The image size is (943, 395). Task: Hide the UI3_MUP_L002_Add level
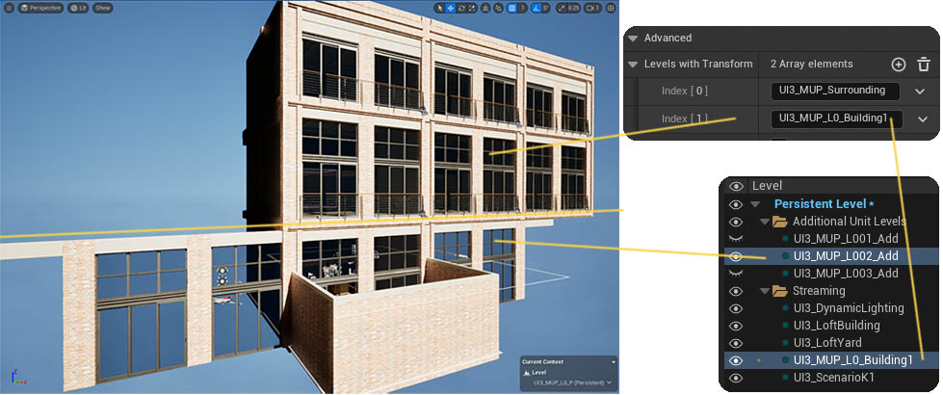[736, 256]
